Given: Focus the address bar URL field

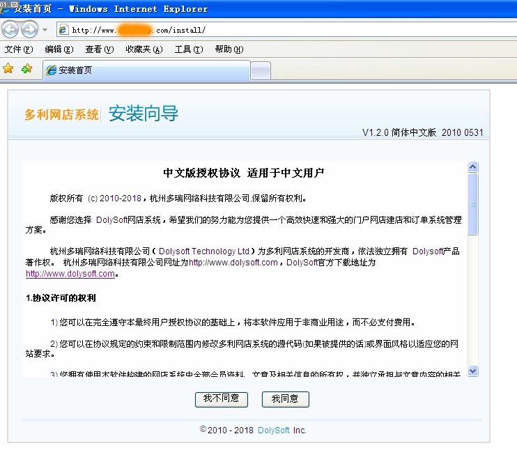Looking at the screenshot, I should click(x=287, y=30).
